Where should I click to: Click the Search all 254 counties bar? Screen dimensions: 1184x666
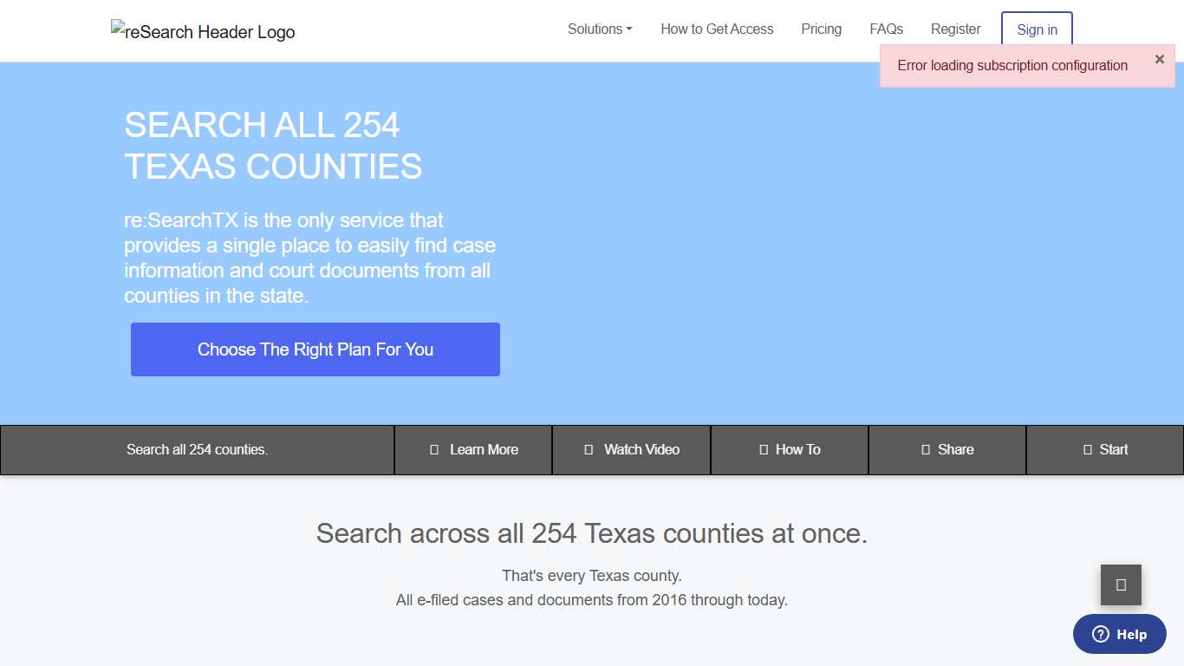click(x=197, y=449)
